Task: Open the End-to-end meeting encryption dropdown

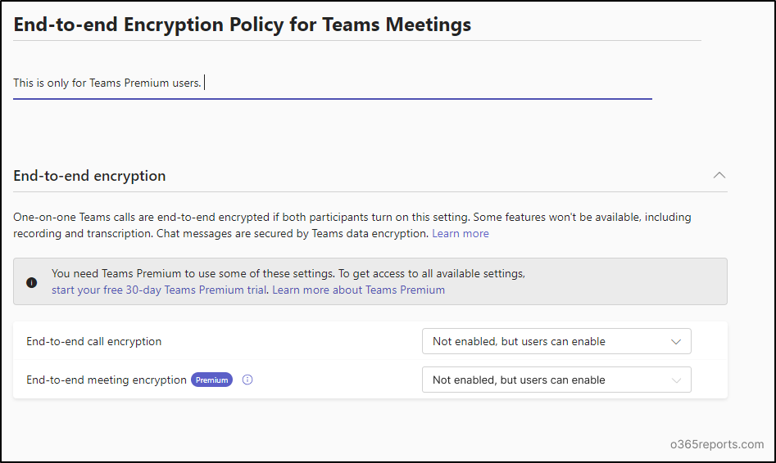Action: pos(556,380)
